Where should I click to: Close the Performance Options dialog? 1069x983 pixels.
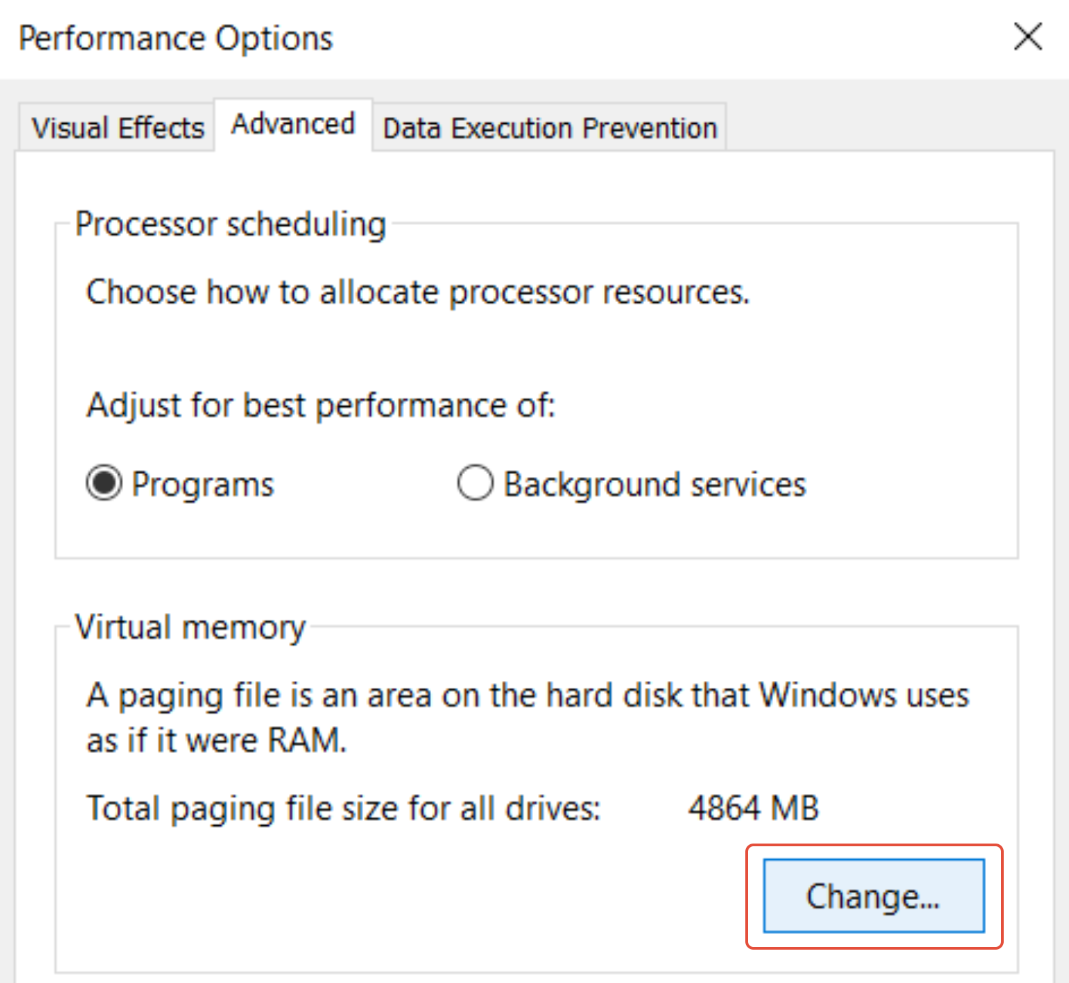(1028, 37)
